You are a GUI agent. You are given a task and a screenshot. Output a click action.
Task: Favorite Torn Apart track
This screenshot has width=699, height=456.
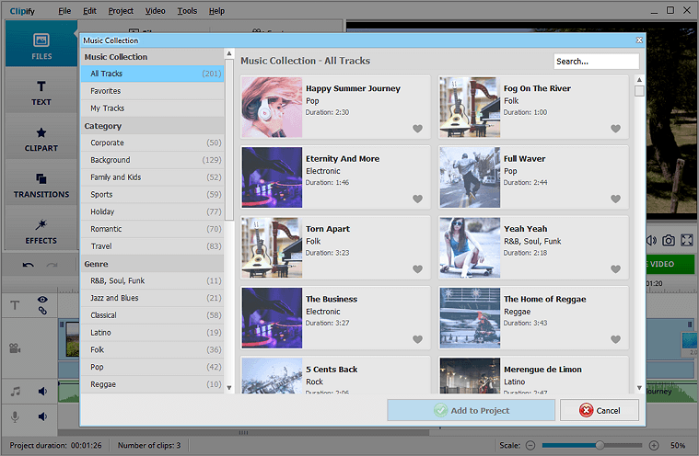point(417,269)
